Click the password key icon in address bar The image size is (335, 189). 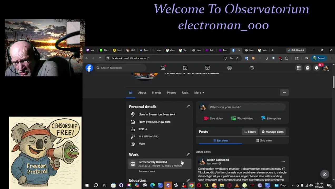click(x=231, y=58)
